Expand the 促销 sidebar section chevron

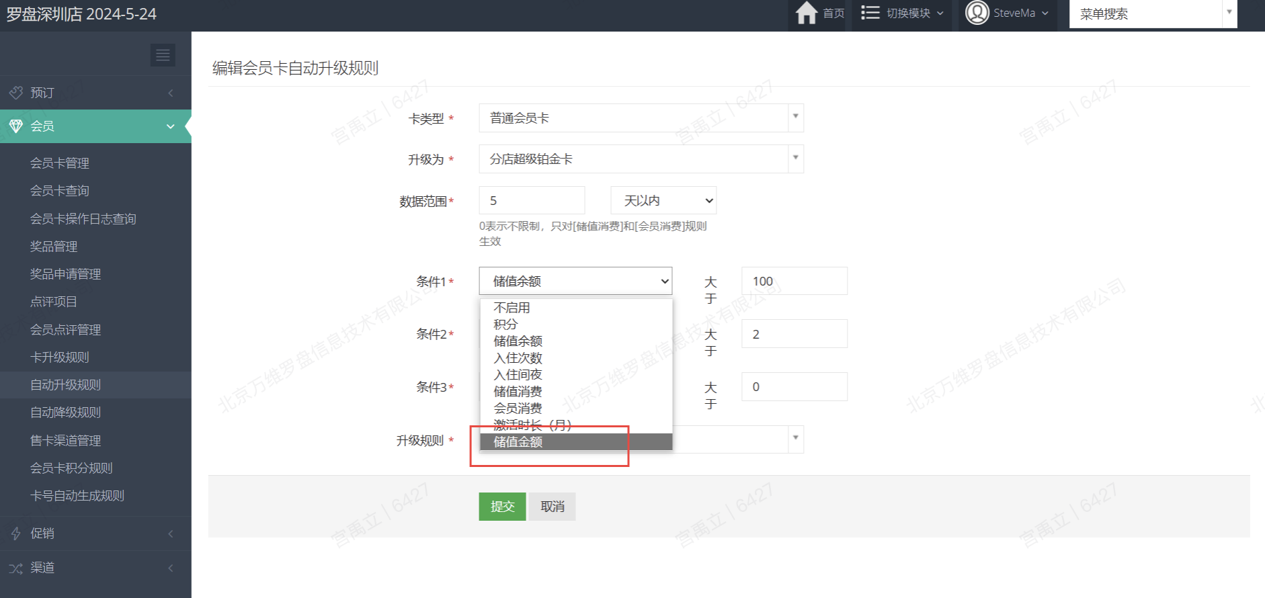171,533
